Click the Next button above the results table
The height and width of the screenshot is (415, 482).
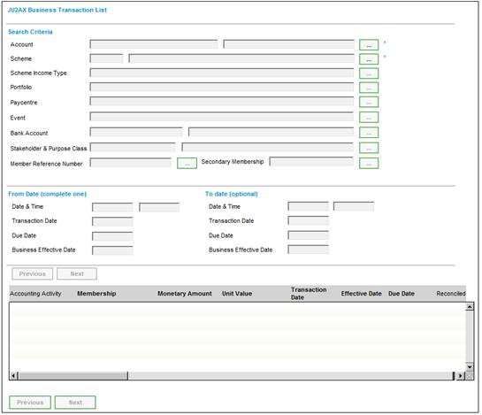[77, 273]
